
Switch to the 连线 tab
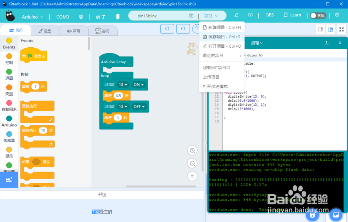tap(102, 31)
